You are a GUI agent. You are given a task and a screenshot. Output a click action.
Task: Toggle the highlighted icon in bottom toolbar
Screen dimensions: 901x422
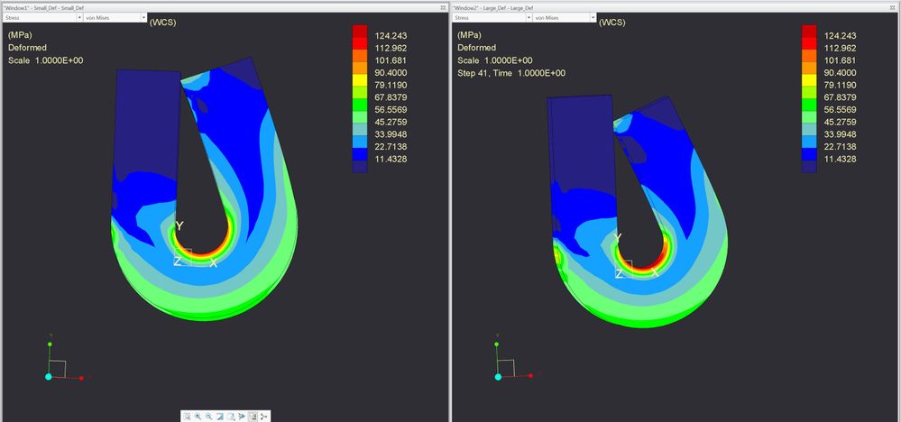coord(253,417)
